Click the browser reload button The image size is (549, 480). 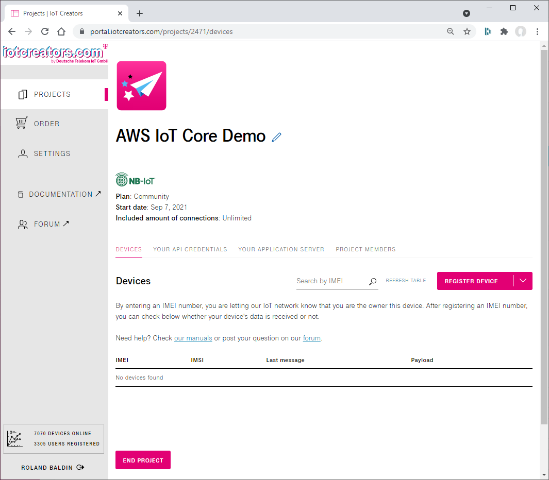[45, 31]
